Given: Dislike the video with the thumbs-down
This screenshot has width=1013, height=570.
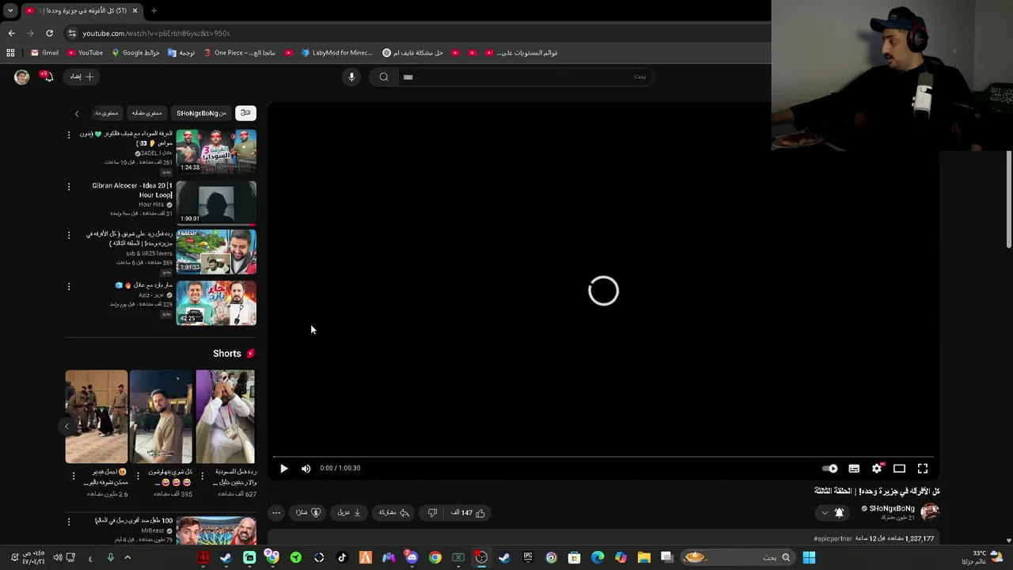Looking at the screenshot, I should (432, 513).
